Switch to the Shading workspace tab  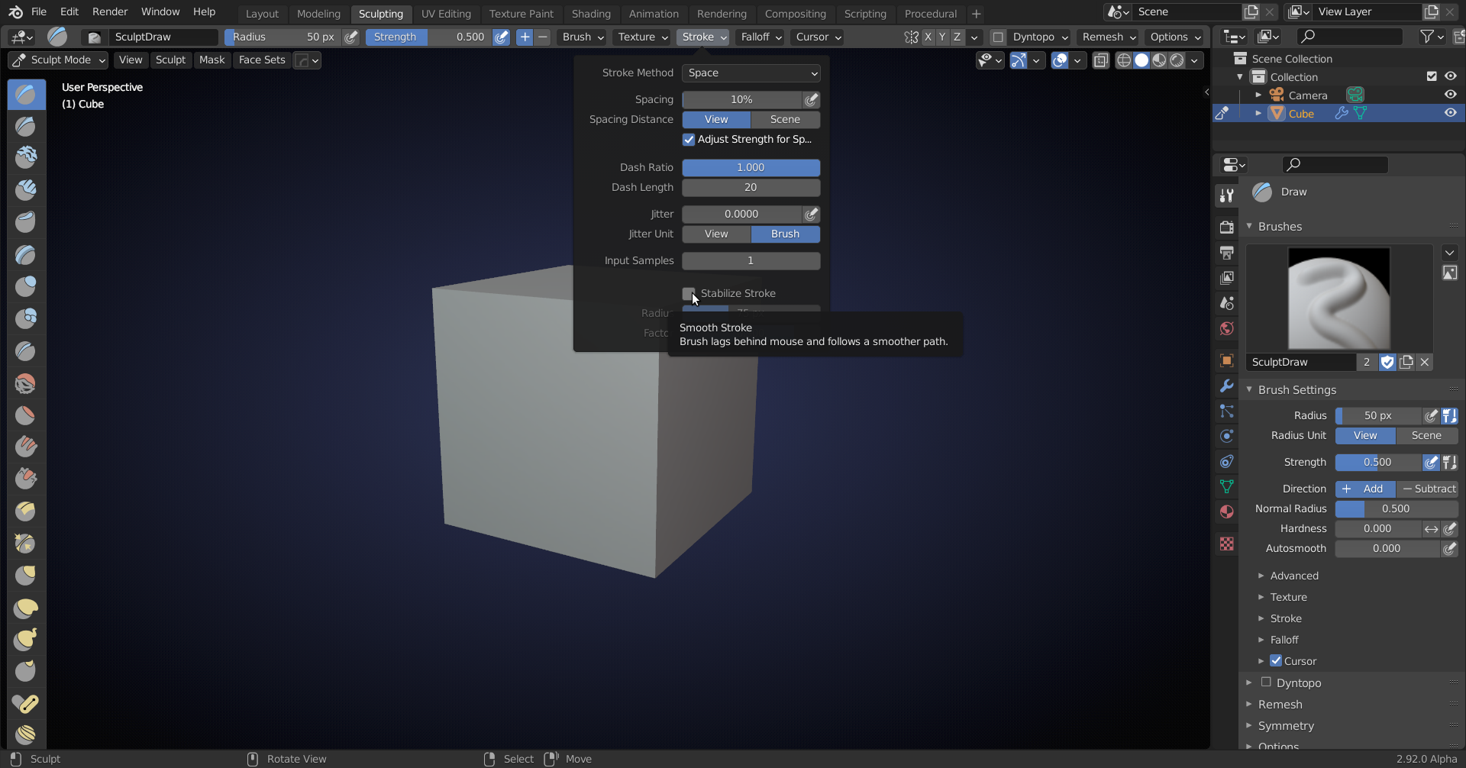(592, 13)
